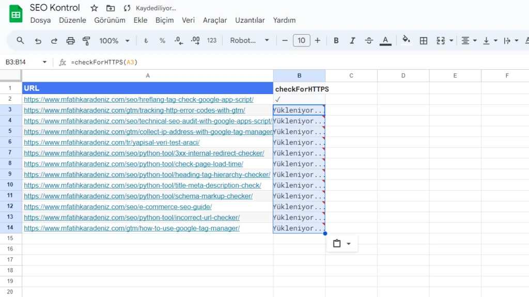This screenshot has height=297, width=529.
Task: Open the fill color picker
Action: 406,40
